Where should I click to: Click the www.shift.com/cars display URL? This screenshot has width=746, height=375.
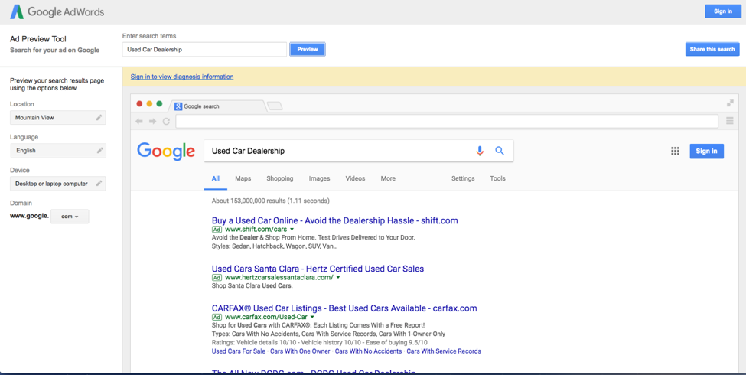pyautogui.click(x=256, y=230)
